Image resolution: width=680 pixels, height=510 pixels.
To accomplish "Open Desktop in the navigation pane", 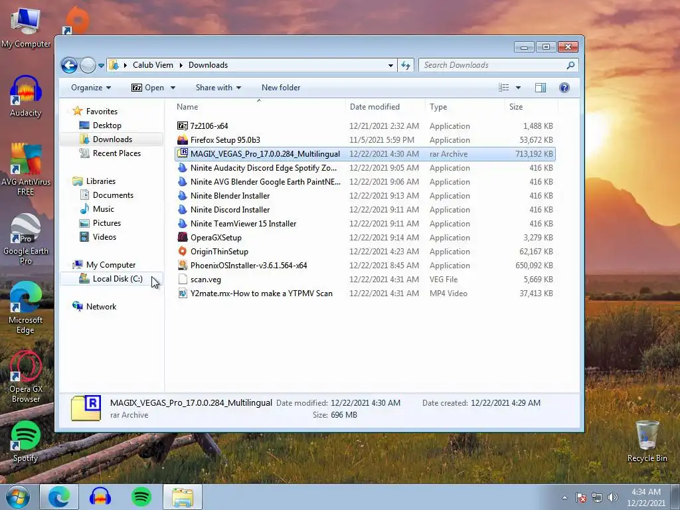I will pyautogui.click(x=107, y=126).
